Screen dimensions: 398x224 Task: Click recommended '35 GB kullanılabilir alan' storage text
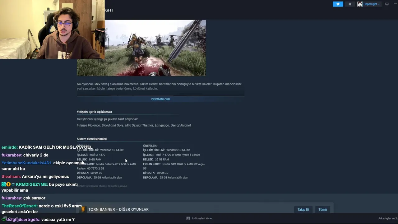coord(174,178)
